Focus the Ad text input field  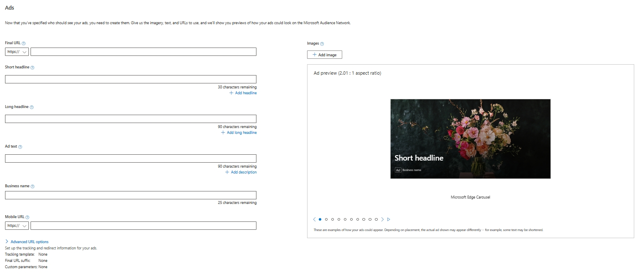(131, 158)
